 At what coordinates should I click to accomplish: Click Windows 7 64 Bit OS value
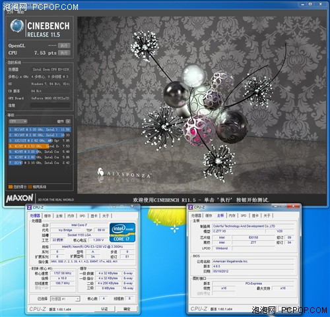pos(50,84)
